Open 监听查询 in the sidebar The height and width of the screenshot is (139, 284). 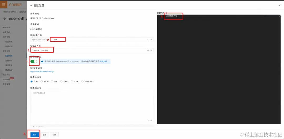9,65
